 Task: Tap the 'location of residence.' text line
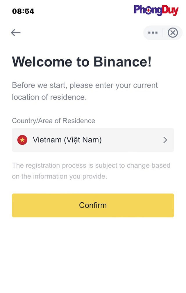point(49,97)
